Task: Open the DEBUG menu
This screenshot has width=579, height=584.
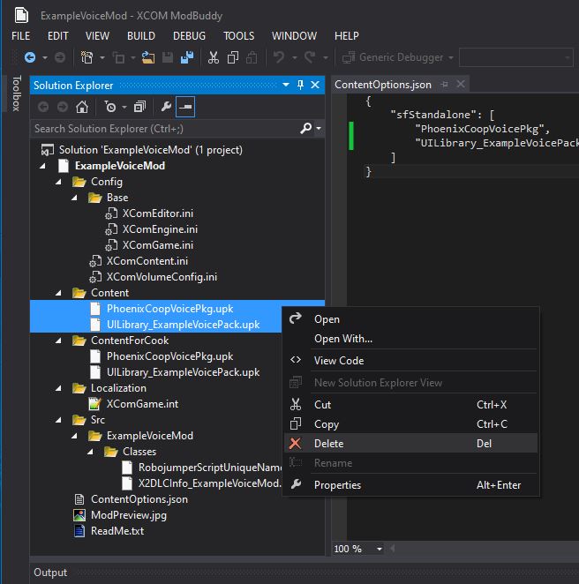Action: [x=189, y=36]
